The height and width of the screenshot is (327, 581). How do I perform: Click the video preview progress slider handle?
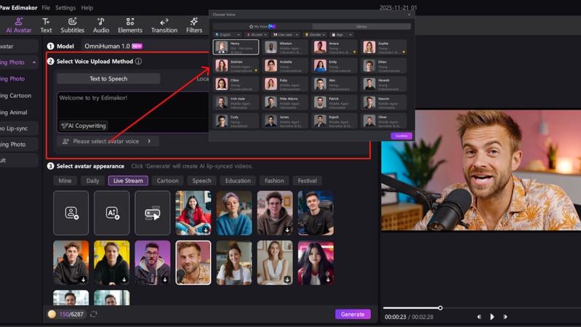tap(440, 308)
